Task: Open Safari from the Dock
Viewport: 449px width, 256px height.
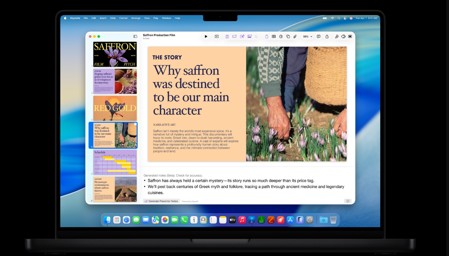Action: (126, 219)
